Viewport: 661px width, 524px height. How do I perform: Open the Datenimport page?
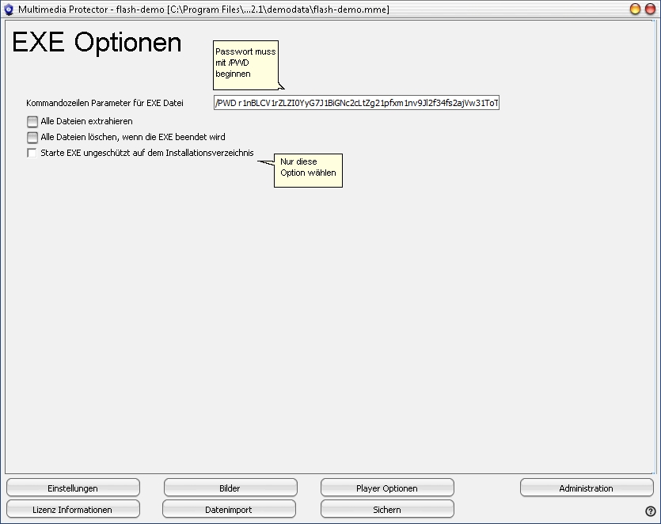(x=229, y=509)
